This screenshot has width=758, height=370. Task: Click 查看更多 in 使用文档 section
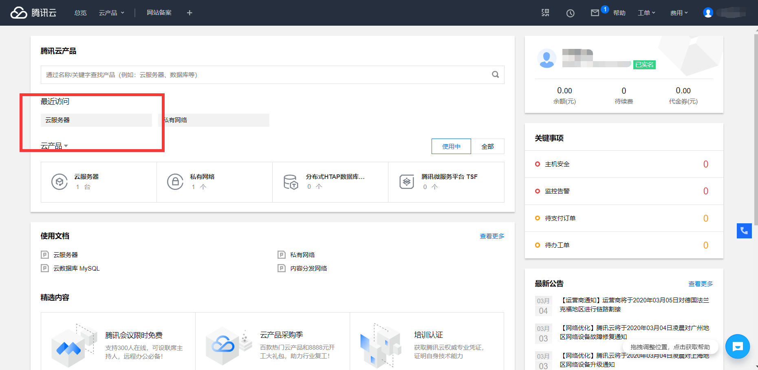pyautogui.click(x=492, y=236)
